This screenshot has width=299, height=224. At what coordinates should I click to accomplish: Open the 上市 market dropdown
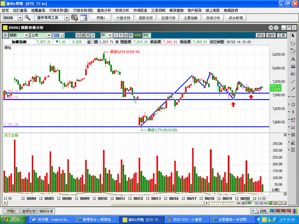(x=49, y=35)
